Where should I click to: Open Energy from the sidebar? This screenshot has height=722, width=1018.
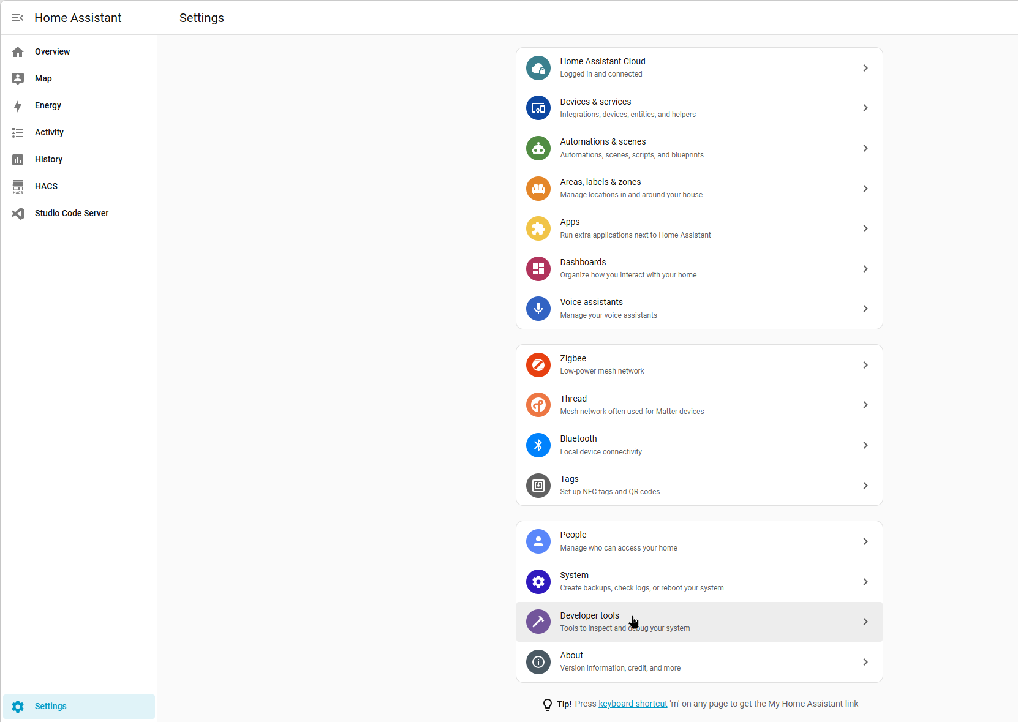pos(78,105)
